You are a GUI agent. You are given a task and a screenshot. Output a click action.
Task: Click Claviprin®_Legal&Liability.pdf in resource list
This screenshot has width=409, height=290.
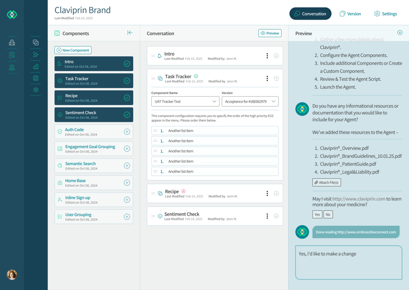point(349,172)
